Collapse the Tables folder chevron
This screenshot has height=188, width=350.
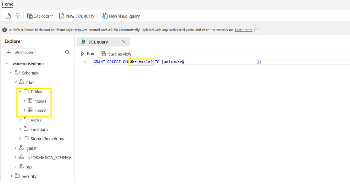[x=20, y=91]
